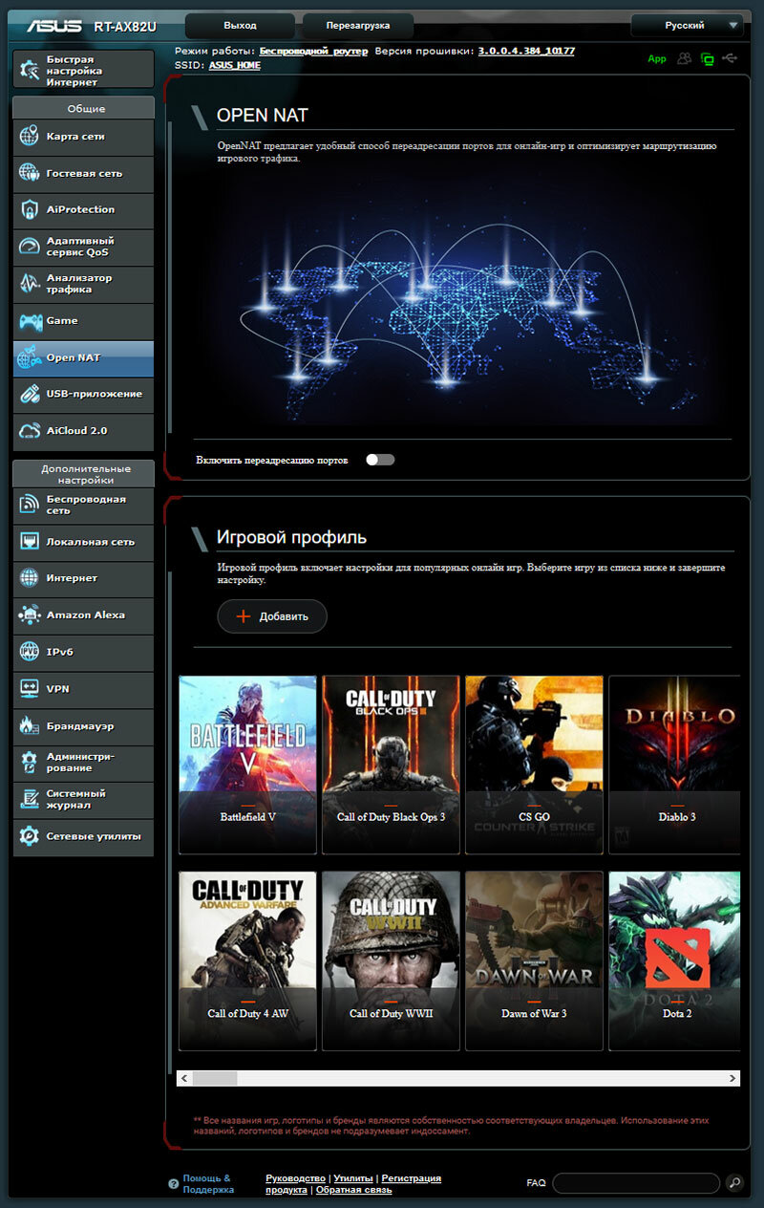Image resolution: width=764 pixels, height=1208 pixels.
Task: Click the Брандмауэр flame icon
Action: coord(30,725)
